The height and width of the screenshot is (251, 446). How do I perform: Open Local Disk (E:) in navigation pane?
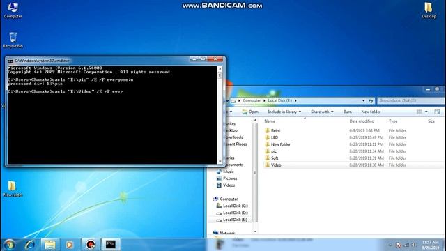point(232,220)
